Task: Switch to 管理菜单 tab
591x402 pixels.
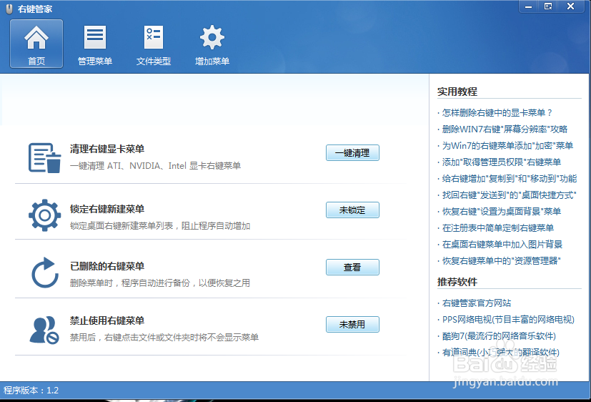Action: pyautogui.click(x=94, y=44)
